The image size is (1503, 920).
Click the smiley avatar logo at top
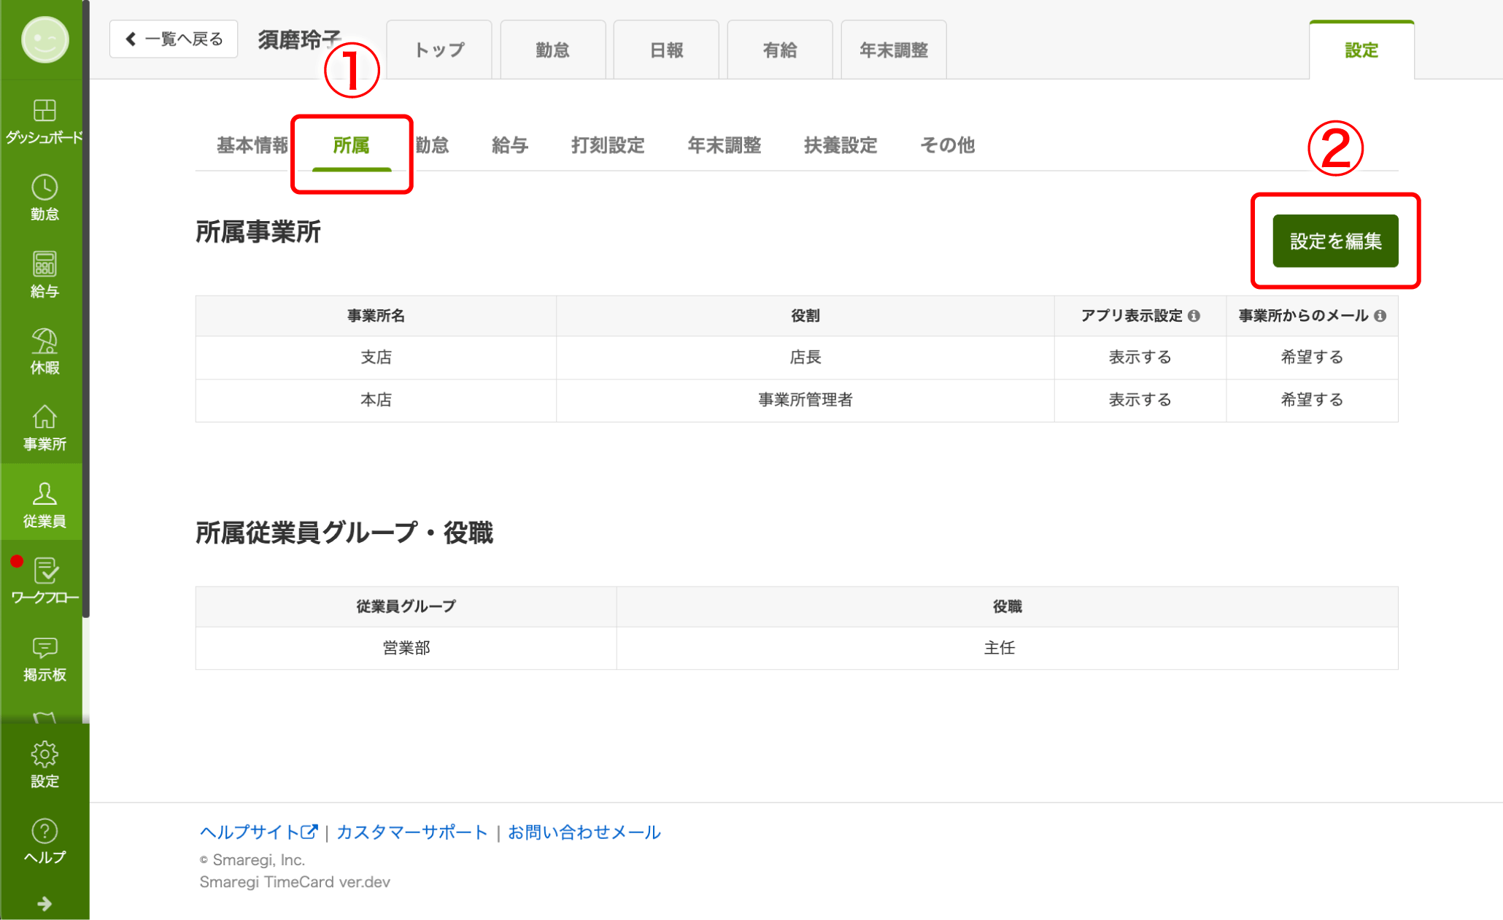45,39
